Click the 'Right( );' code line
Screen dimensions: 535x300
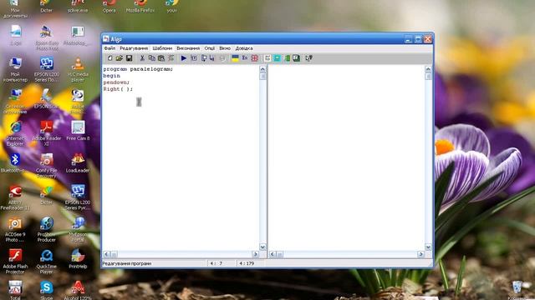pyautogui.click(x=118, y=89)
